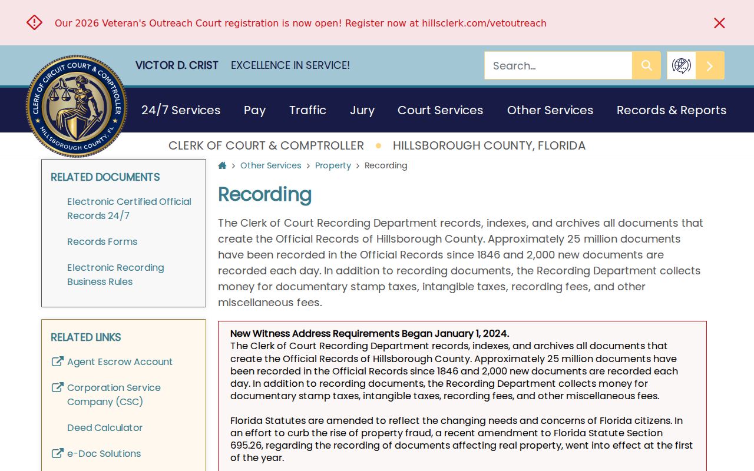Open the 24/7 Services menu

[181, 110]
